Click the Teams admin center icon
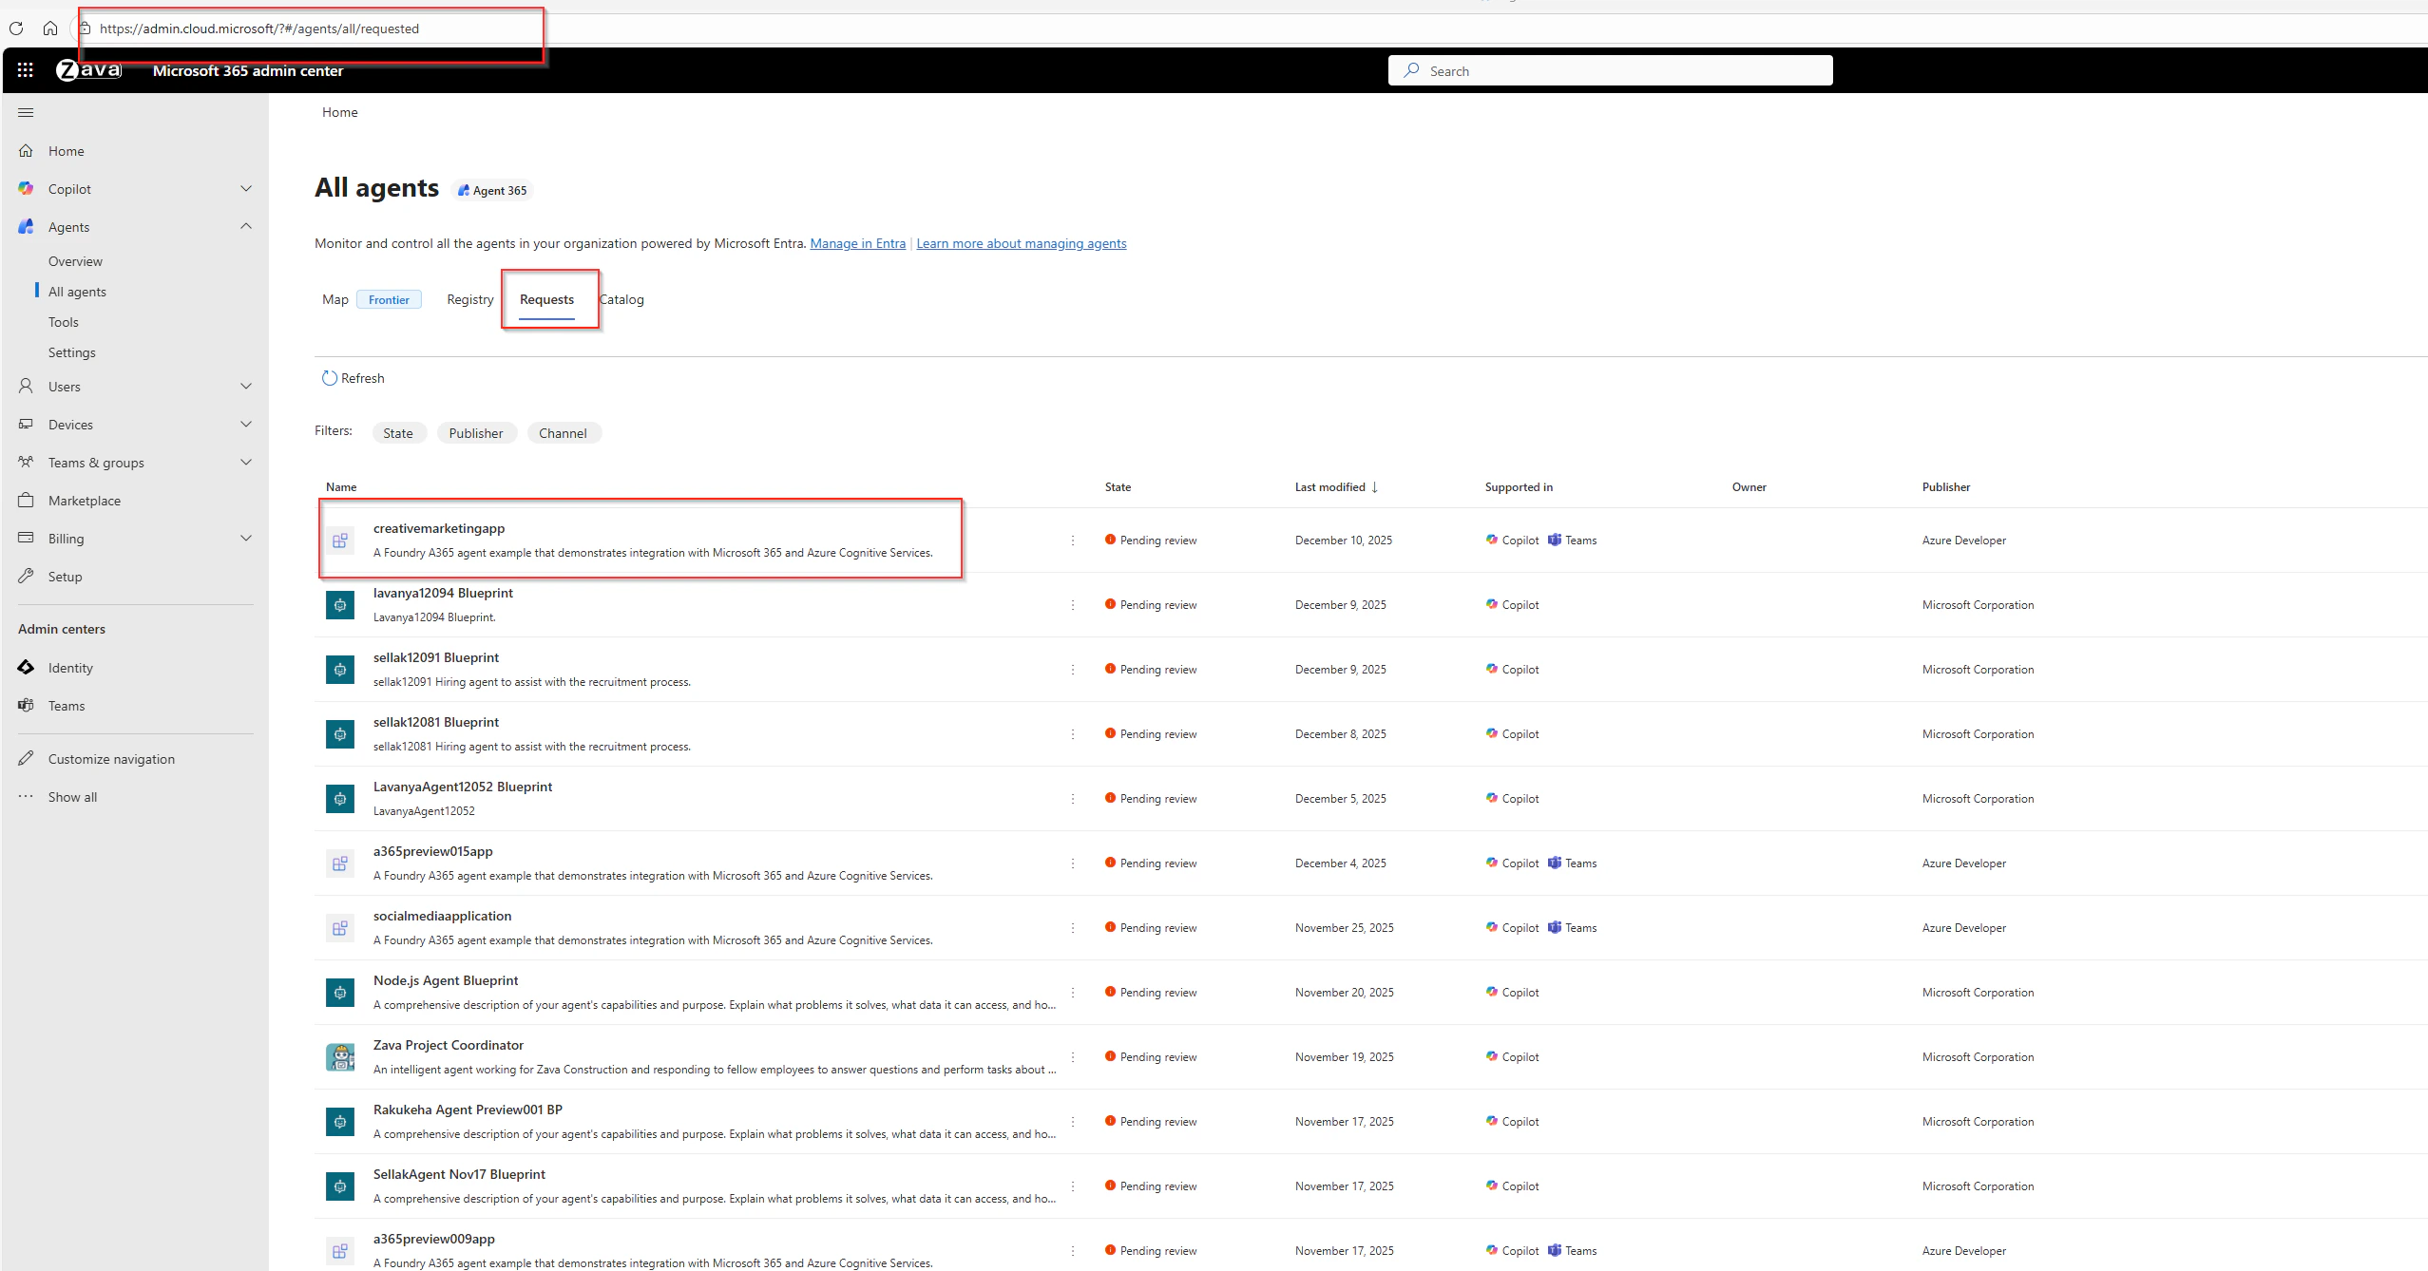The image size is (2428, 1271). (26, 706)
